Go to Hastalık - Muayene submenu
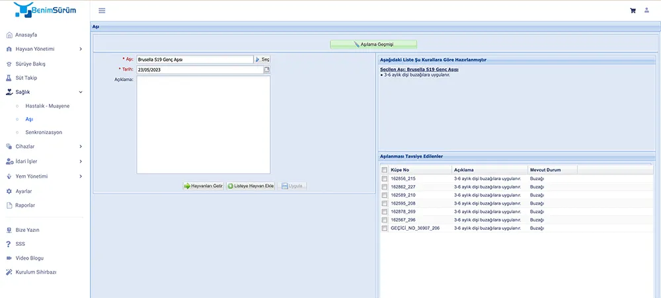Screen dimensions: 661x298 click(x=47, y=106)
